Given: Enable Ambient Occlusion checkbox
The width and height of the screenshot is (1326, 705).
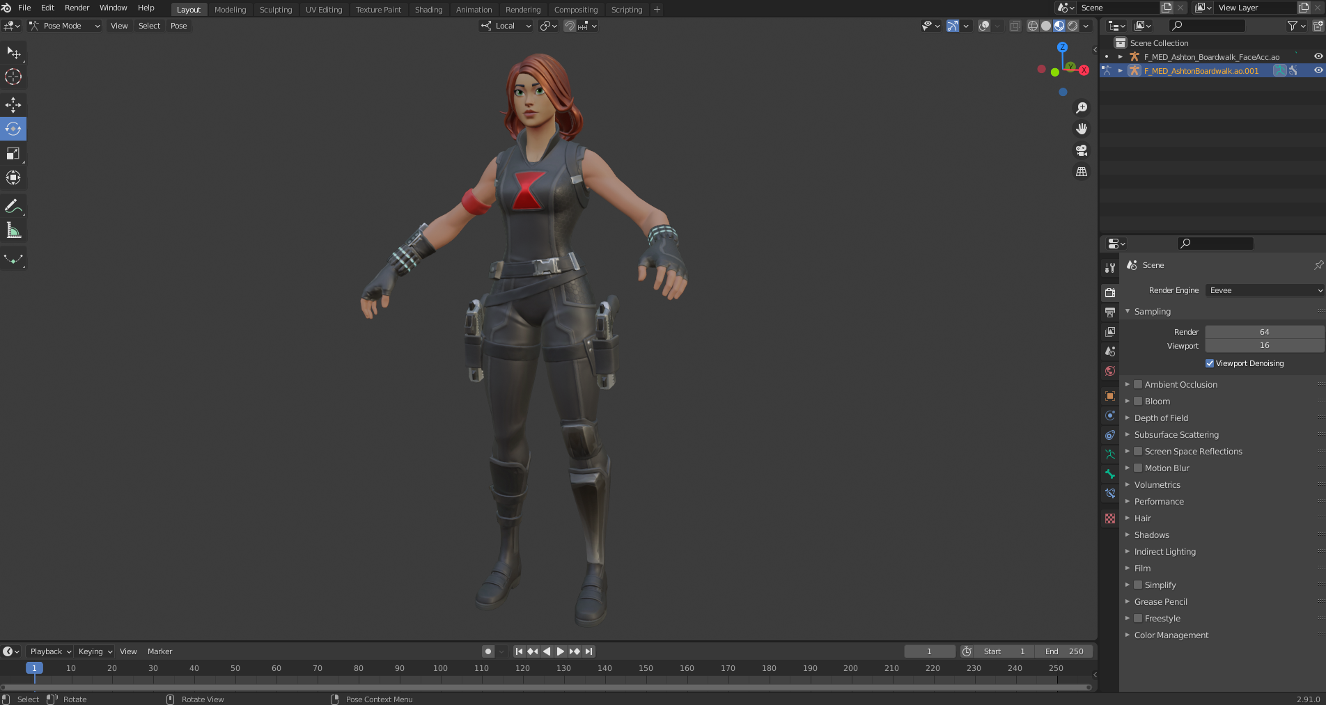Looking at the screenshot, I should coord(1138,384).
